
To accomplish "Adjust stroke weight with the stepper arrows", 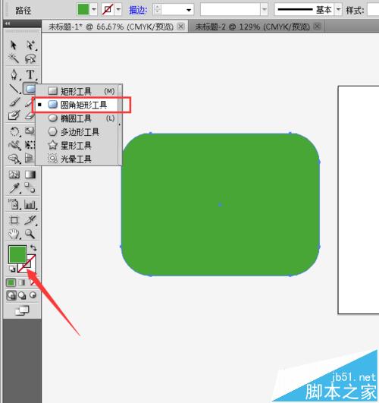I will pos(157,10).
